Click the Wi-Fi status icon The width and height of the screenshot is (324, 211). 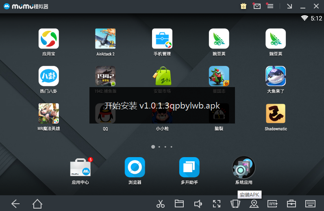[304, 18]
